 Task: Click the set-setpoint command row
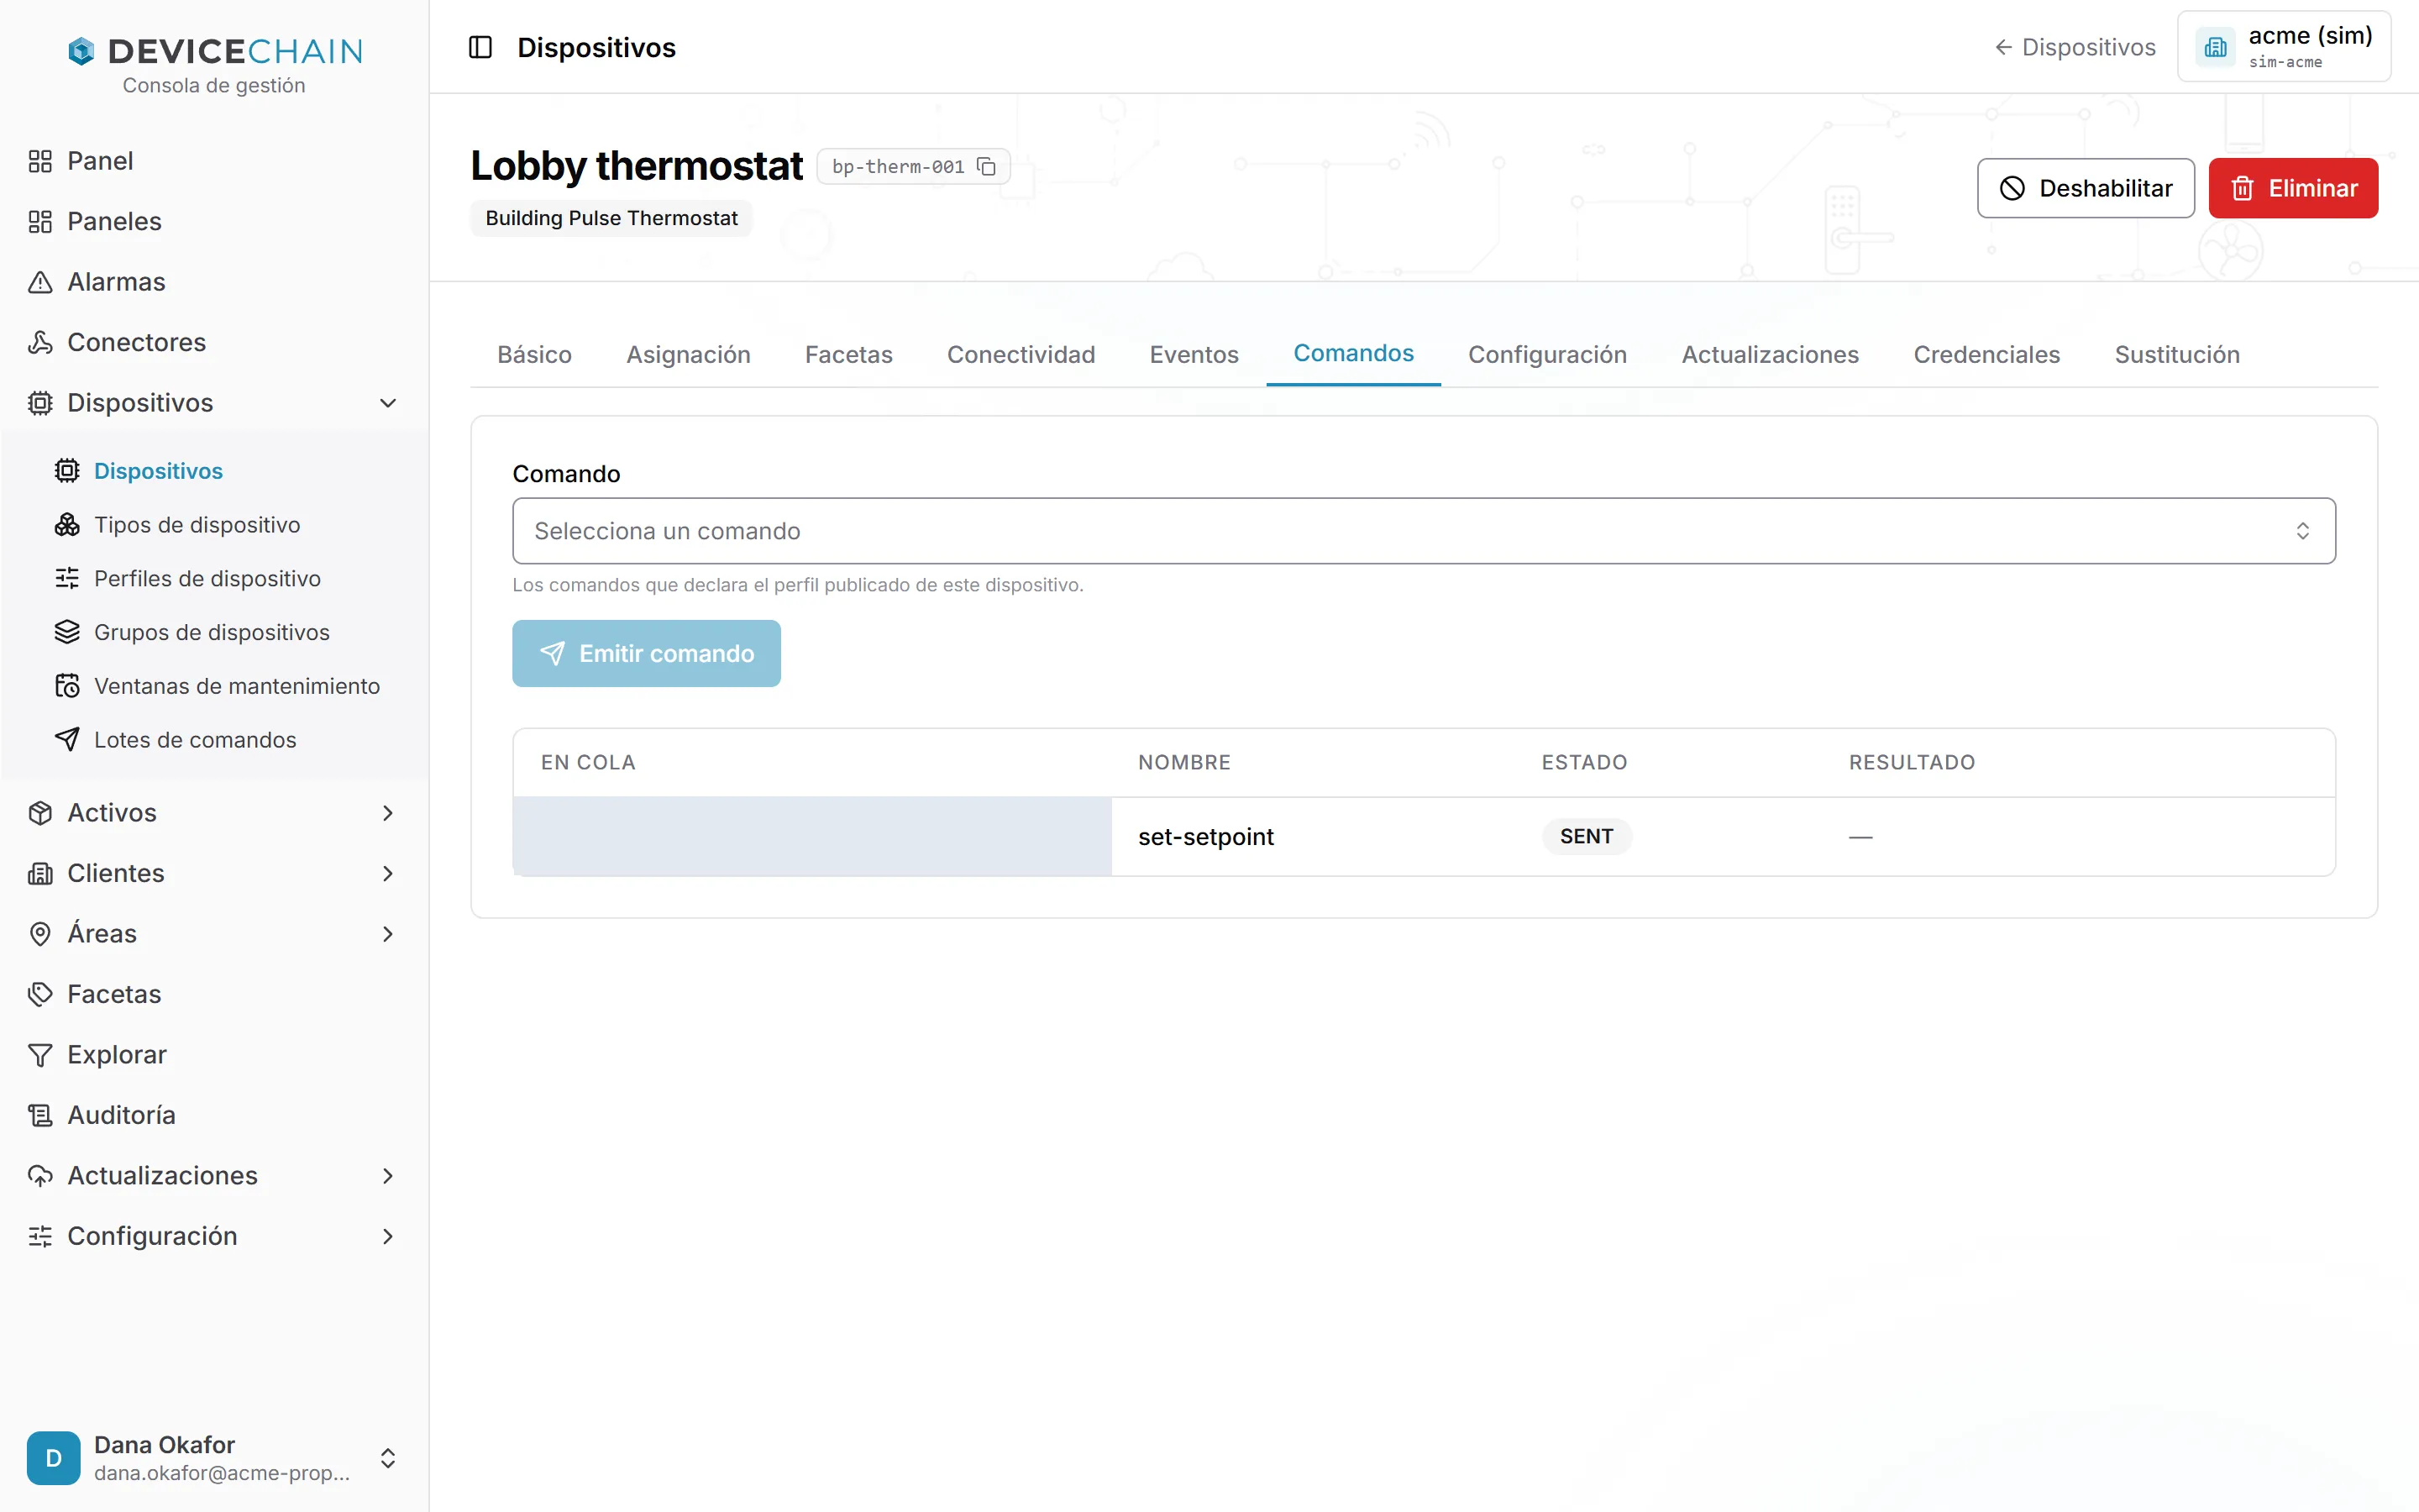(1424, 837)
